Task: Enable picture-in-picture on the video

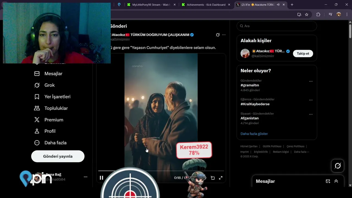Action: (213, 178)
